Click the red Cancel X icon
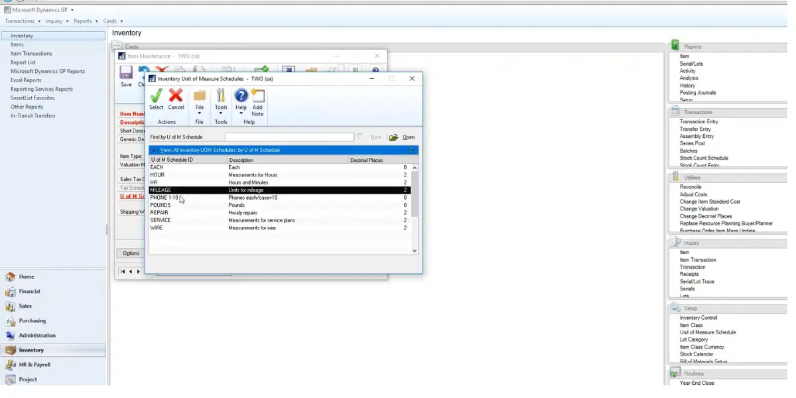Viewport: 796px width, 398px height. [x=176, y=96]
